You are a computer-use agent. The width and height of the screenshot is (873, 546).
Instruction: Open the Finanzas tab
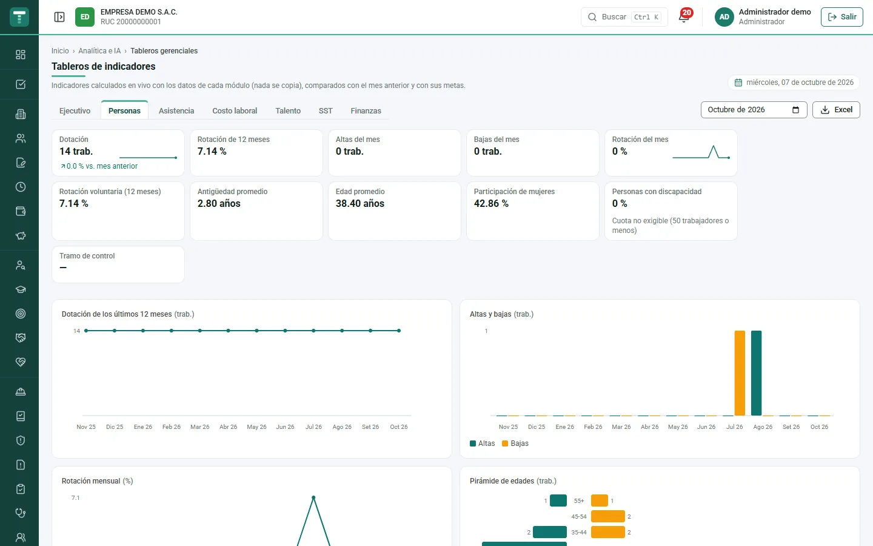[366, 111]
